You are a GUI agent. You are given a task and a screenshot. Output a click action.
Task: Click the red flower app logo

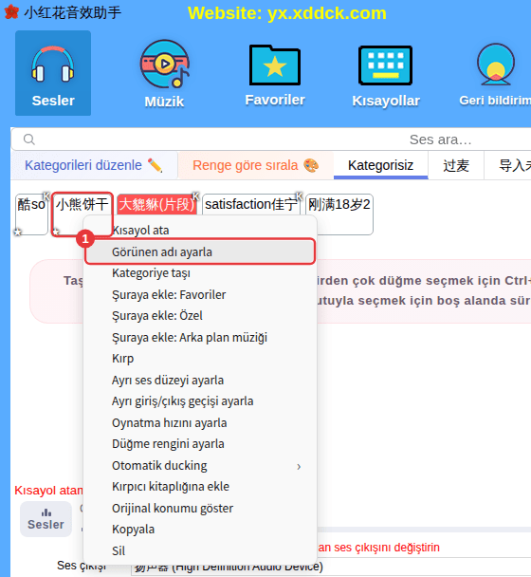(x=11, y=11)
